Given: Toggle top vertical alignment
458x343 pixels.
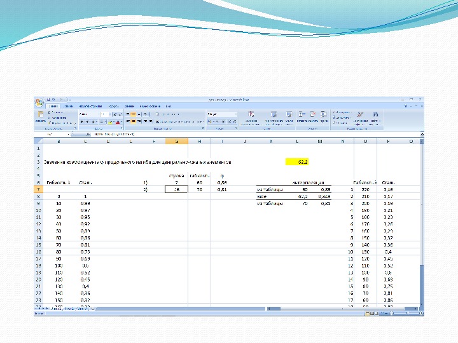Looking at the screenshot, I should pos(128,114).
